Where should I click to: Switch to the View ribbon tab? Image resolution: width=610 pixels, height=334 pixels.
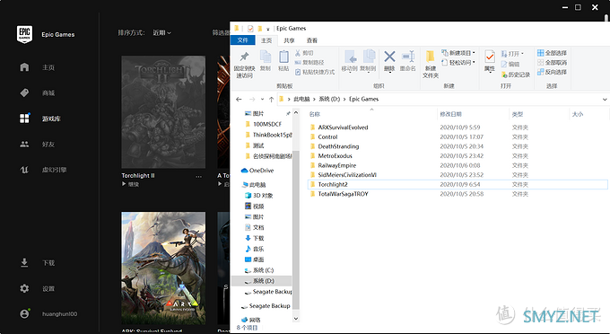(x=312, y=40)
